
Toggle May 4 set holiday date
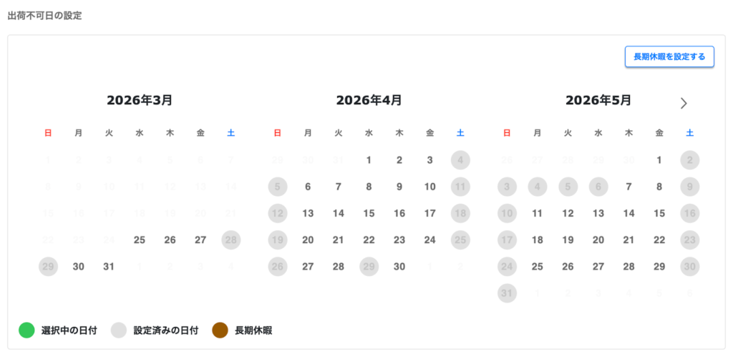tap(537, 187)
